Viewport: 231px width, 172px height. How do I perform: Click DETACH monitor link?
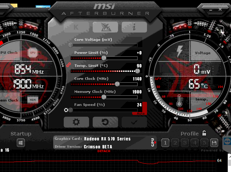(104, 151)
